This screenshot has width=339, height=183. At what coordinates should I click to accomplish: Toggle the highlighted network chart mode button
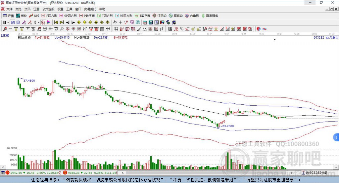13,22
